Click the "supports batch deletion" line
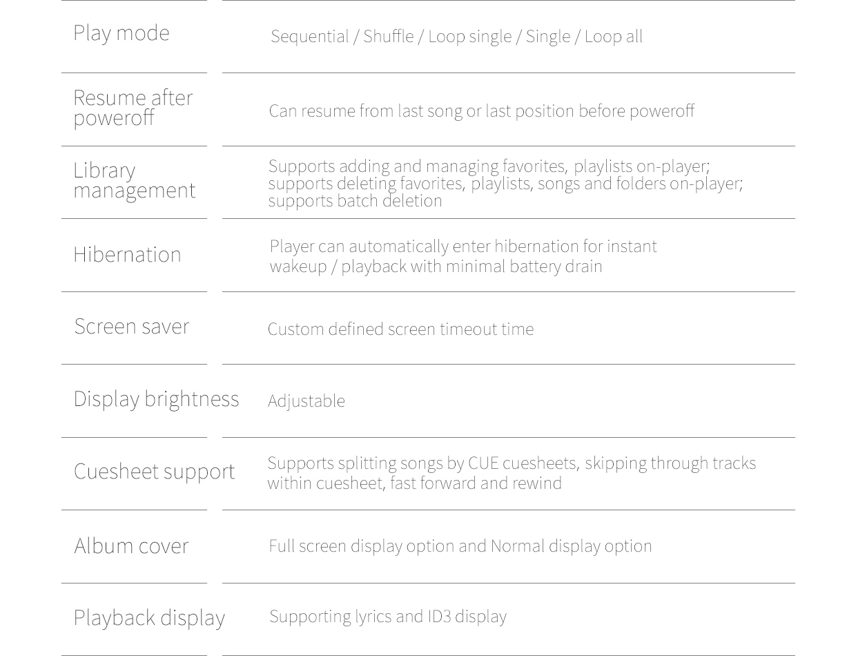Viewport: 856px width, 656px height. 355,200
